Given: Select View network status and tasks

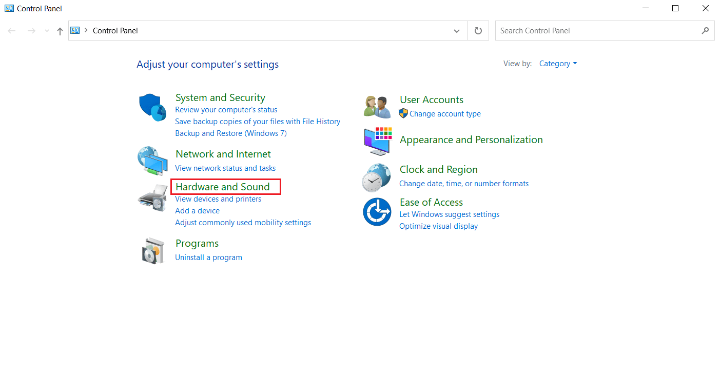Looking at the screenshot, I should tap(225, 168).
